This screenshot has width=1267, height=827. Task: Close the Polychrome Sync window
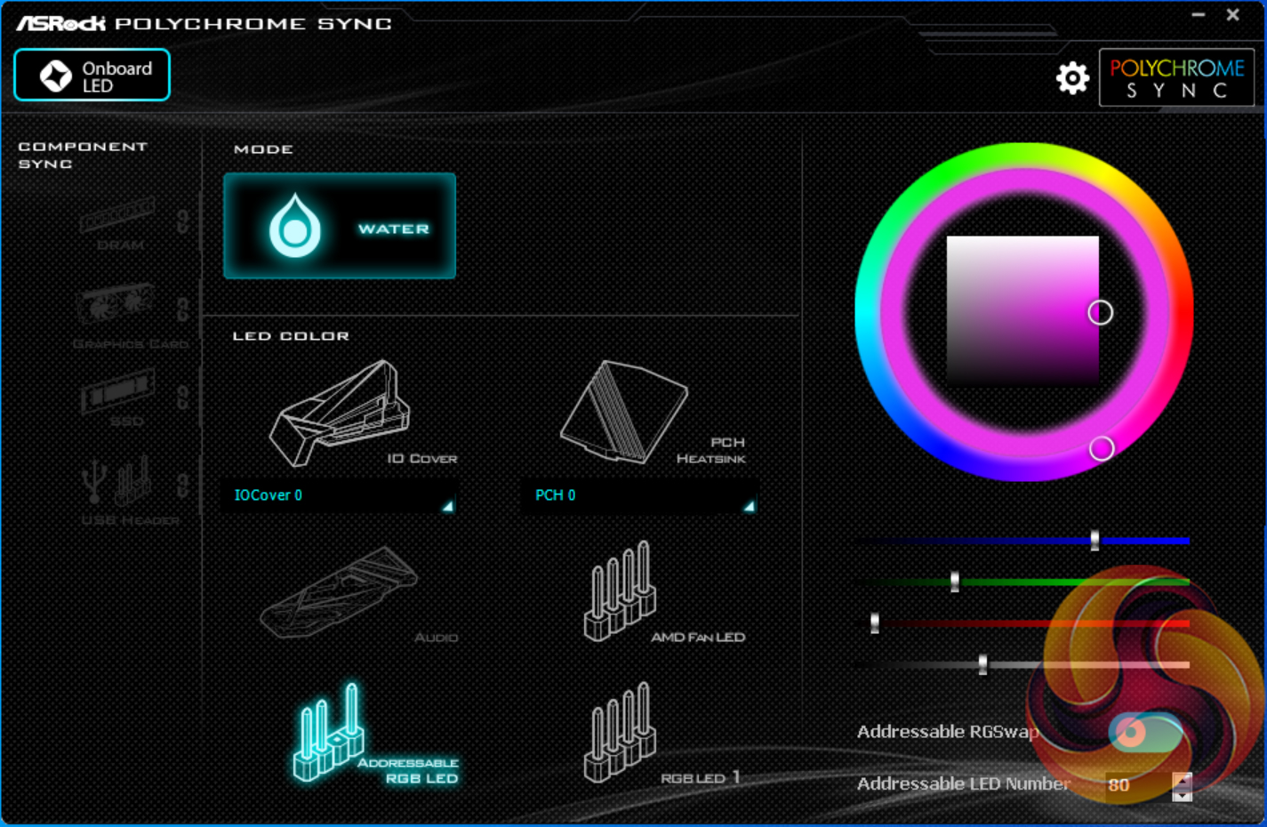click(1232, 15)
